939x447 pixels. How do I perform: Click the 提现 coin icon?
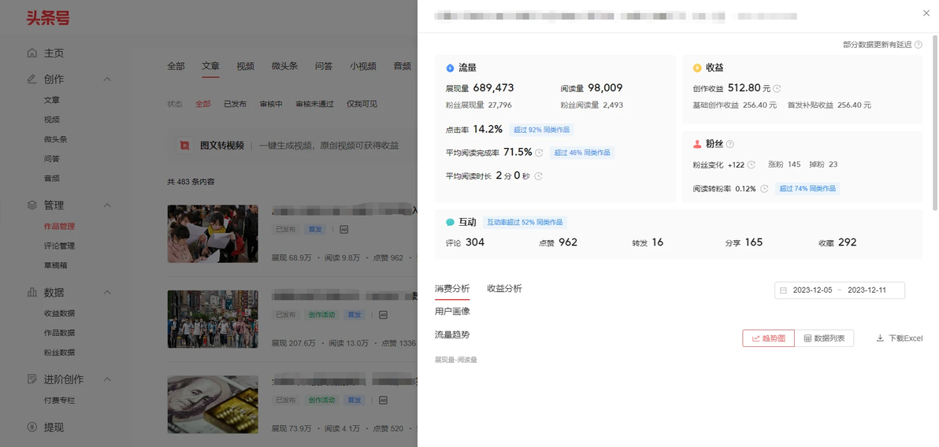pos(32,427)
